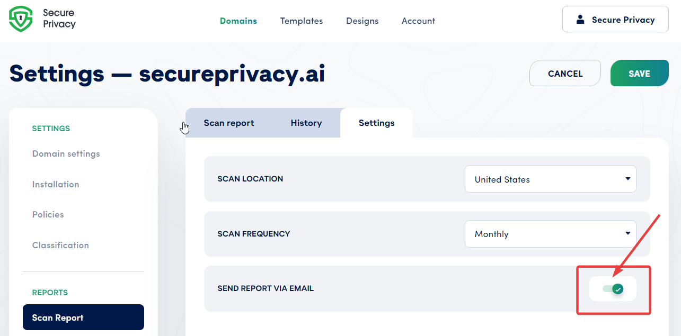The height and width of the screenshot is (336, 681).
Task: Go to the Account page
Action: 418,21
